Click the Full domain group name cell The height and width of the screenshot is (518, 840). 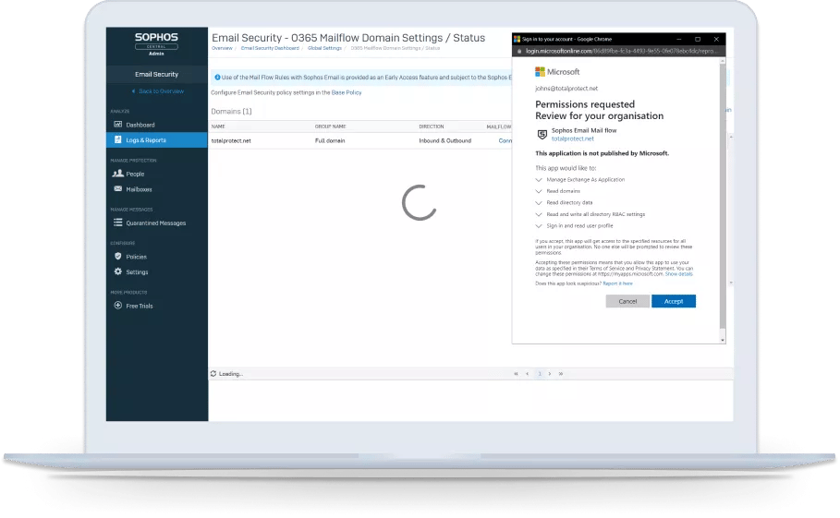pos(330,140)
